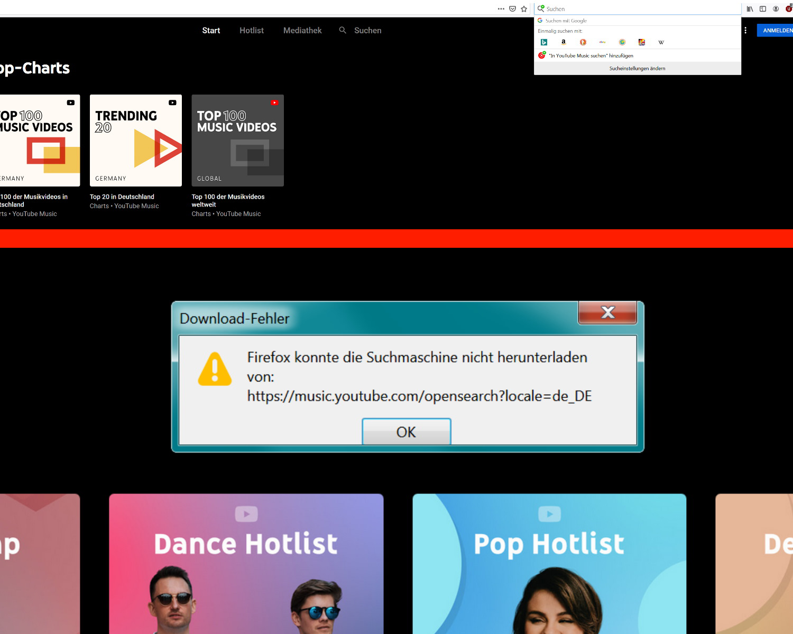Close the Download-Fehler dialog
Viewport: 793px width, 634px height.
pos(607,312)
